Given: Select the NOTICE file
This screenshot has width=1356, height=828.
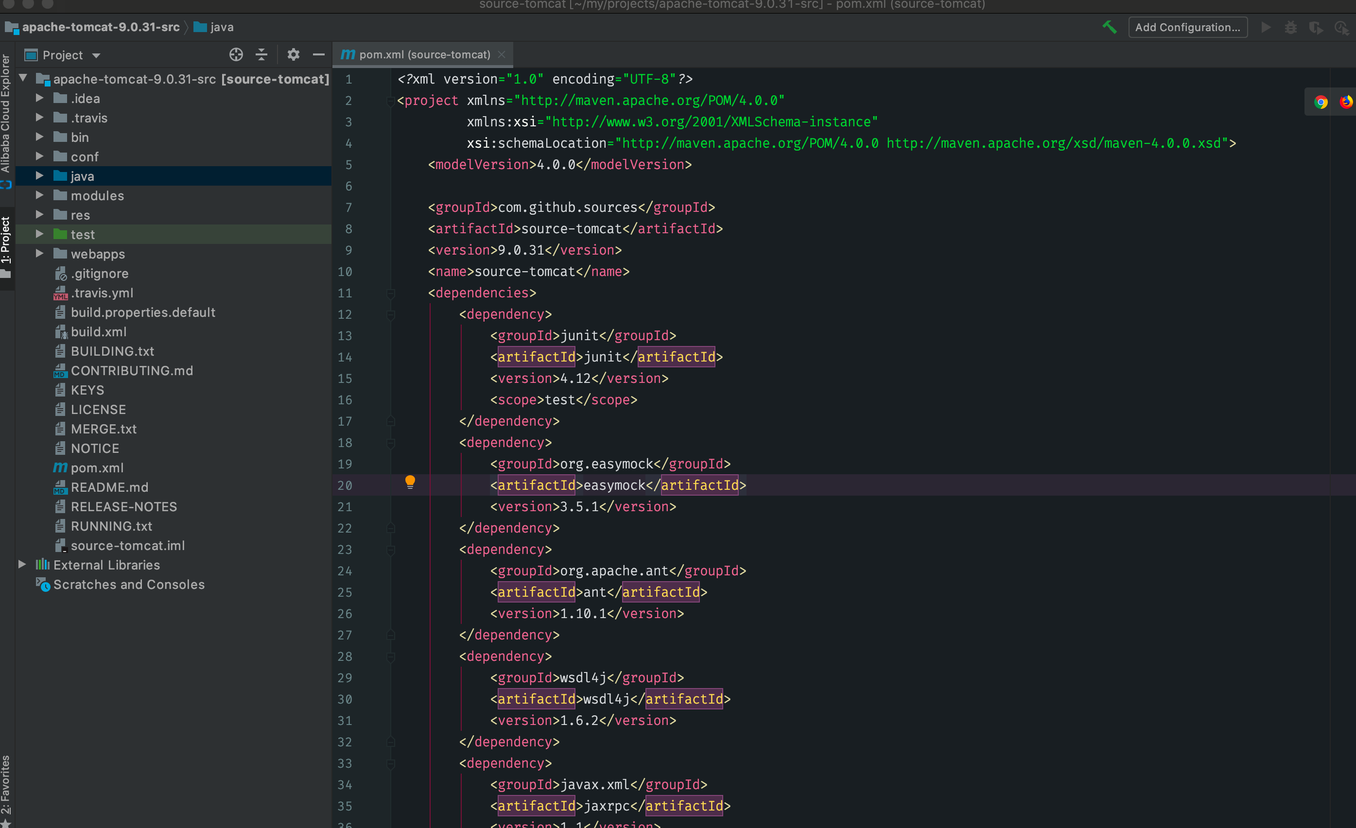Looking at the screenshot, I should [x=95, y=448].
